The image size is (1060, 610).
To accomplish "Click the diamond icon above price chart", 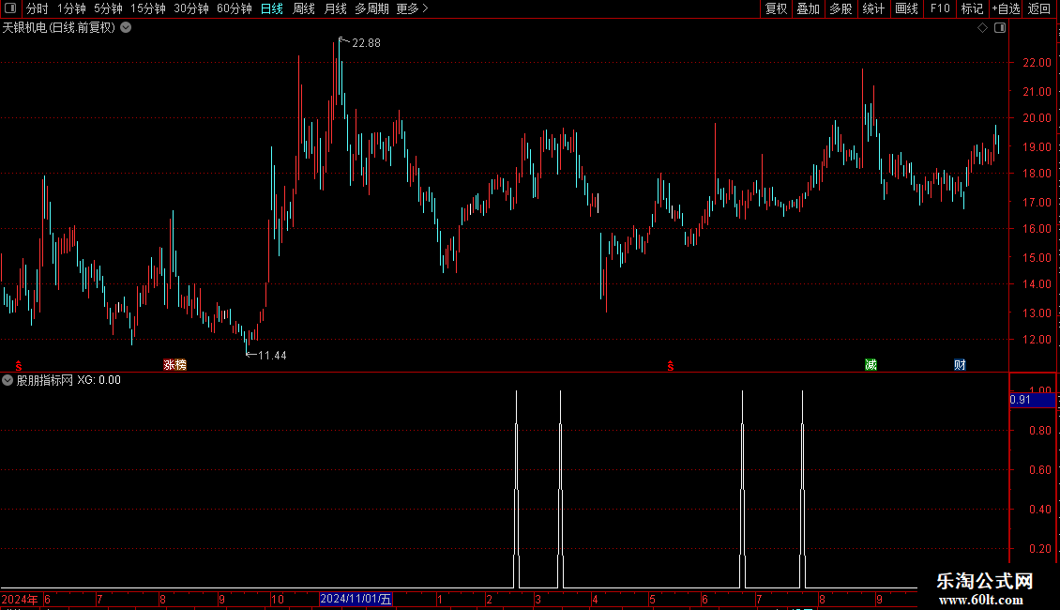I will coord(983,28).
